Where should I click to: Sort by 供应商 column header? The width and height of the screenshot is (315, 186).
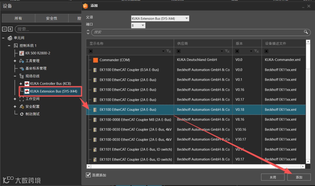click(203, 43)
